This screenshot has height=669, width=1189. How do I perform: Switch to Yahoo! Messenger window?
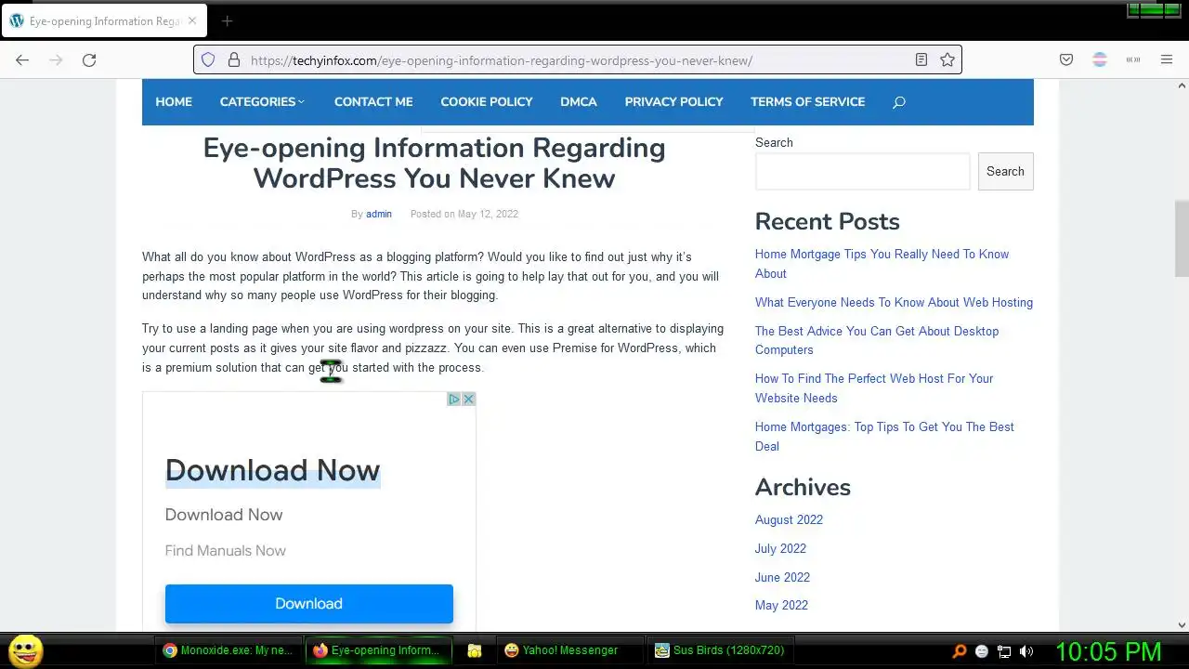coord(570,650)
